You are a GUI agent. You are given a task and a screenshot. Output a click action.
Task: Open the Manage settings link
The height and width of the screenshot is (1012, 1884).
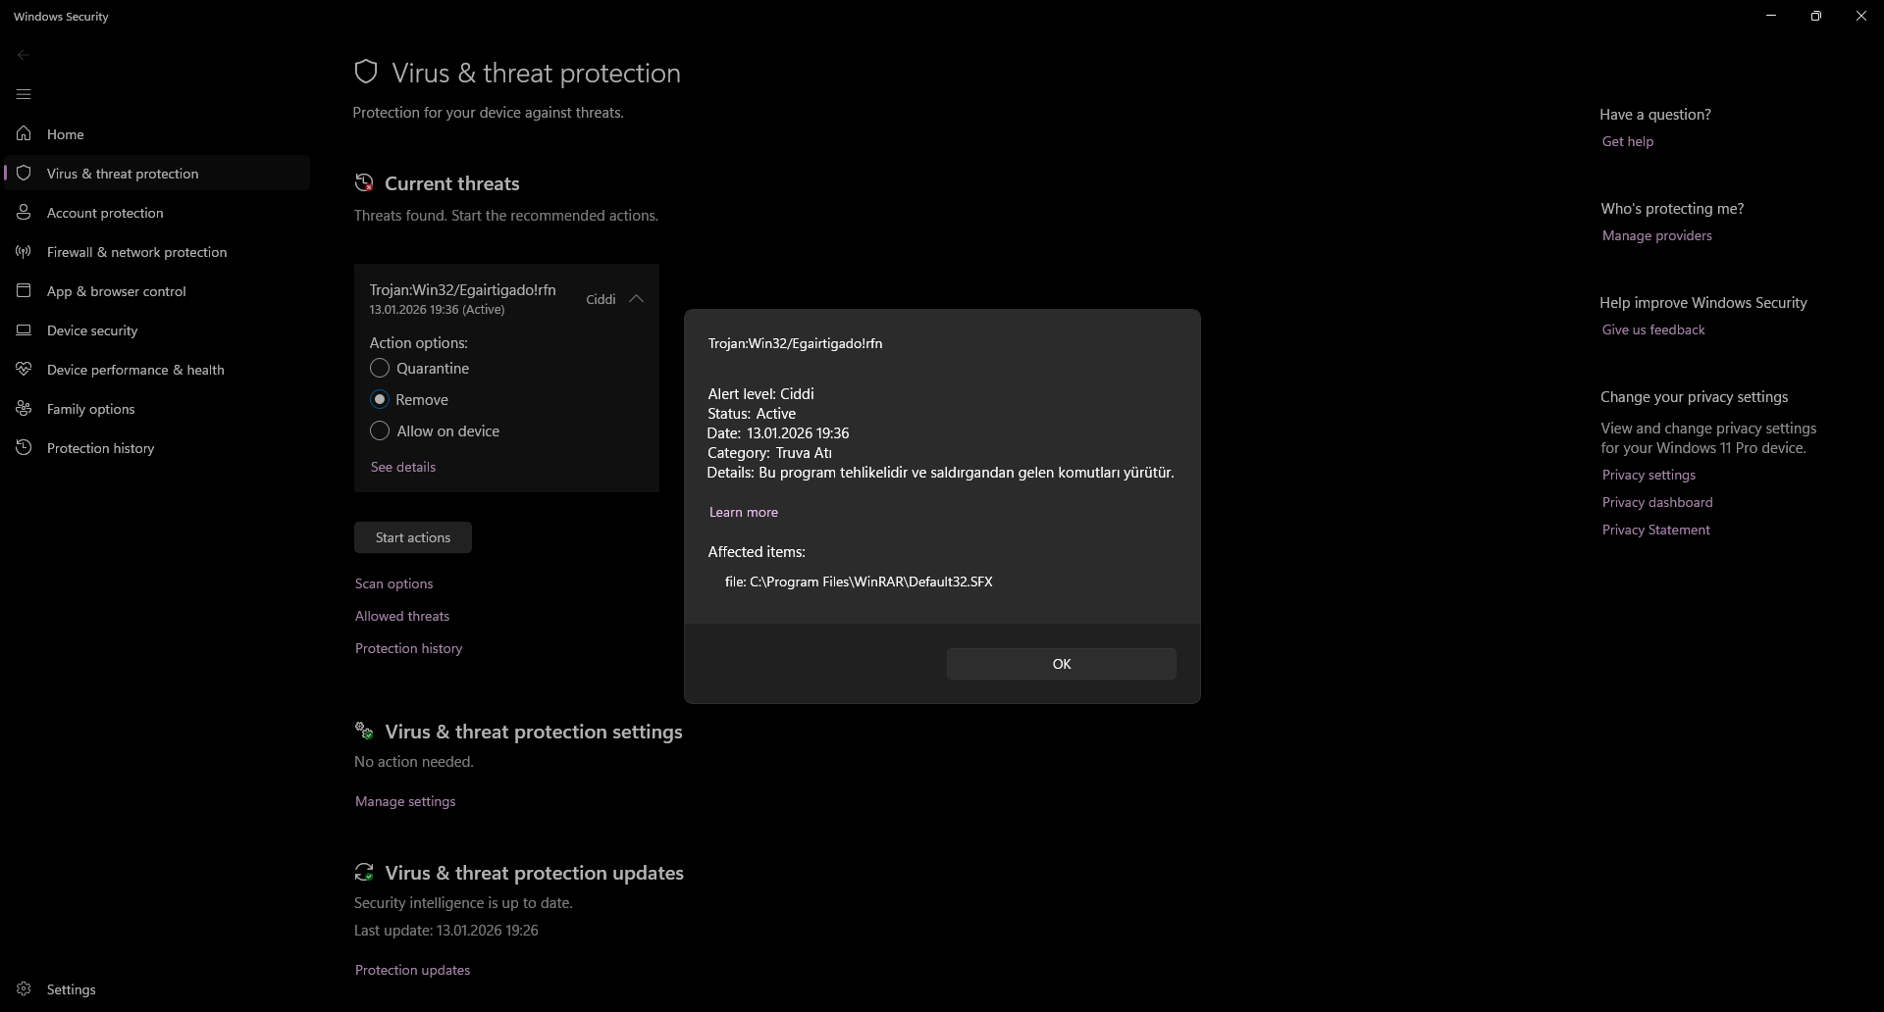(x=405, y=801)
